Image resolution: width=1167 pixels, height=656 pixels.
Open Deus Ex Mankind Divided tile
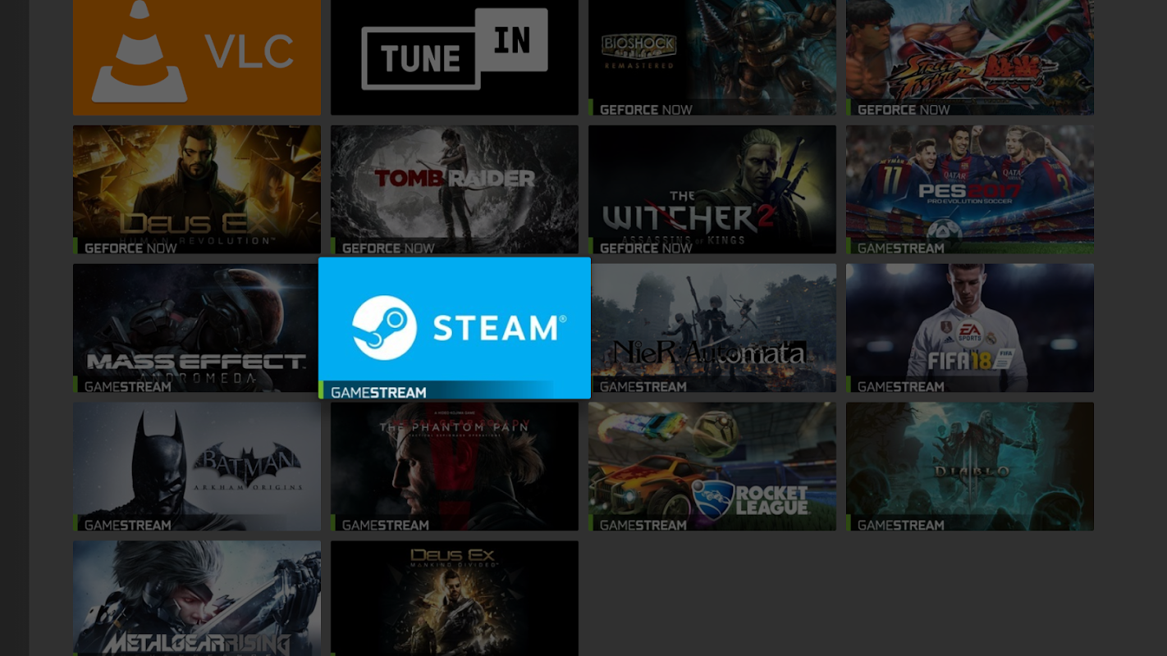click(455, 599)
